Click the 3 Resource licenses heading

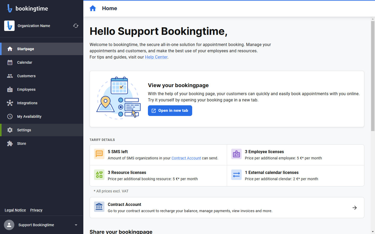(x=127, y=172)
